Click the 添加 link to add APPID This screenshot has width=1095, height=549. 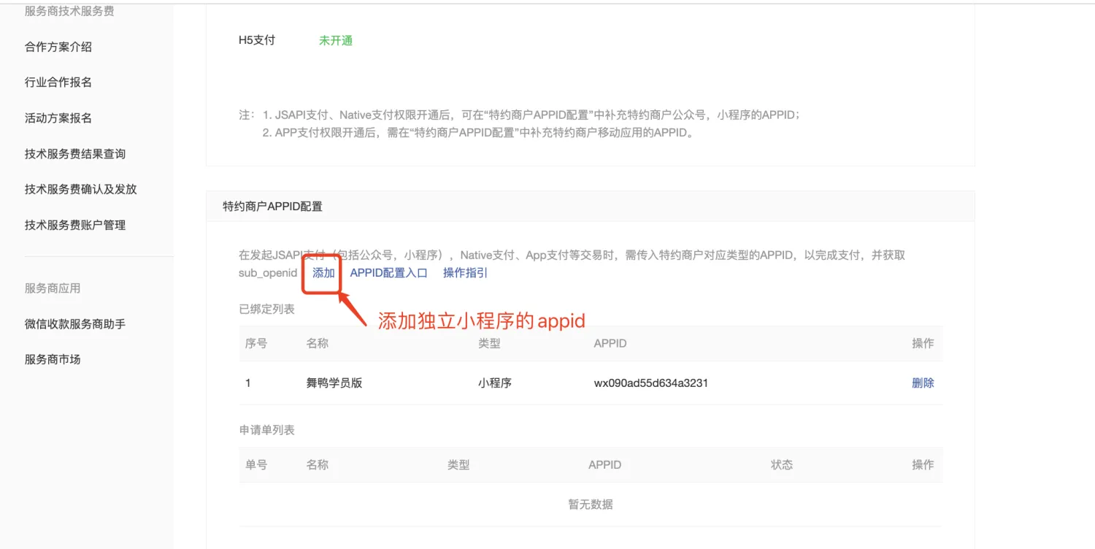pyautogui.click(x=323, y=273)
